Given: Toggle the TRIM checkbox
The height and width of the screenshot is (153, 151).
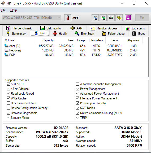Looking at the screenshot, I should point(77,118).
